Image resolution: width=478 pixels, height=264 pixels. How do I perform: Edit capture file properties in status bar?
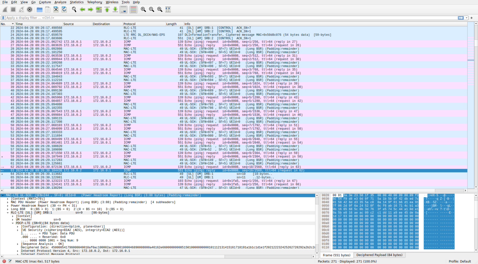[10, 261]
